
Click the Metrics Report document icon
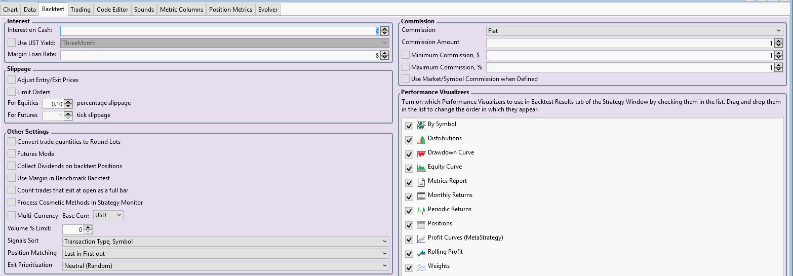tap(421, 182)
